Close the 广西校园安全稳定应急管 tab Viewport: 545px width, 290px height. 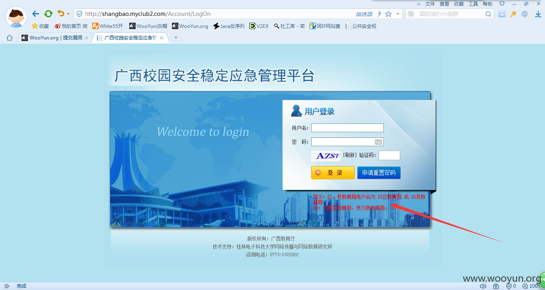pos(162,38)
